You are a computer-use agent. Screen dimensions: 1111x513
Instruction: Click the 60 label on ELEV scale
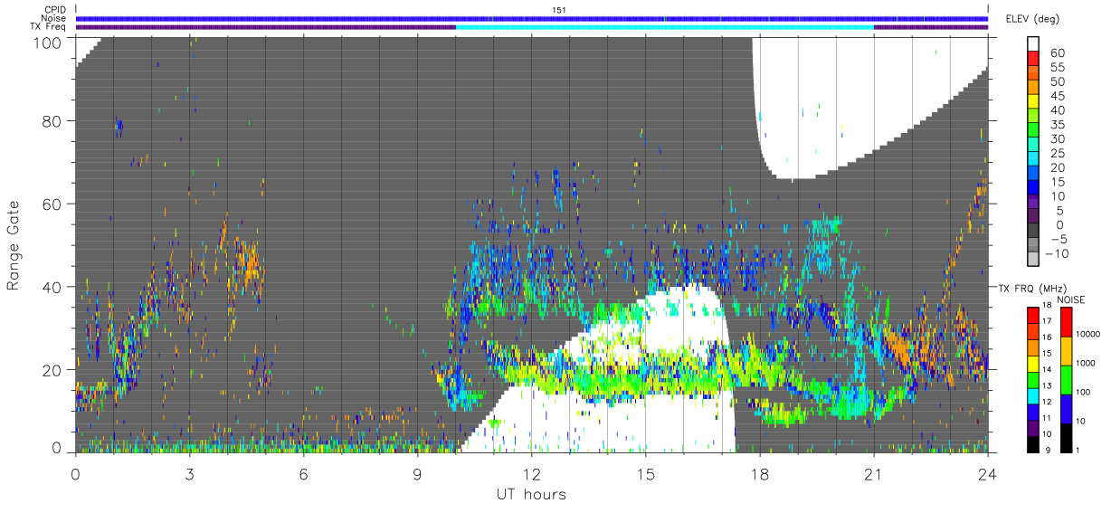[x=1056, y=52]
